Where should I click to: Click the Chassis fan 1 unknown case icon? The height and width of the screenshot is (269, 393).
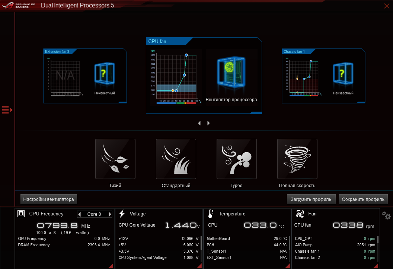tap(343, 73)
